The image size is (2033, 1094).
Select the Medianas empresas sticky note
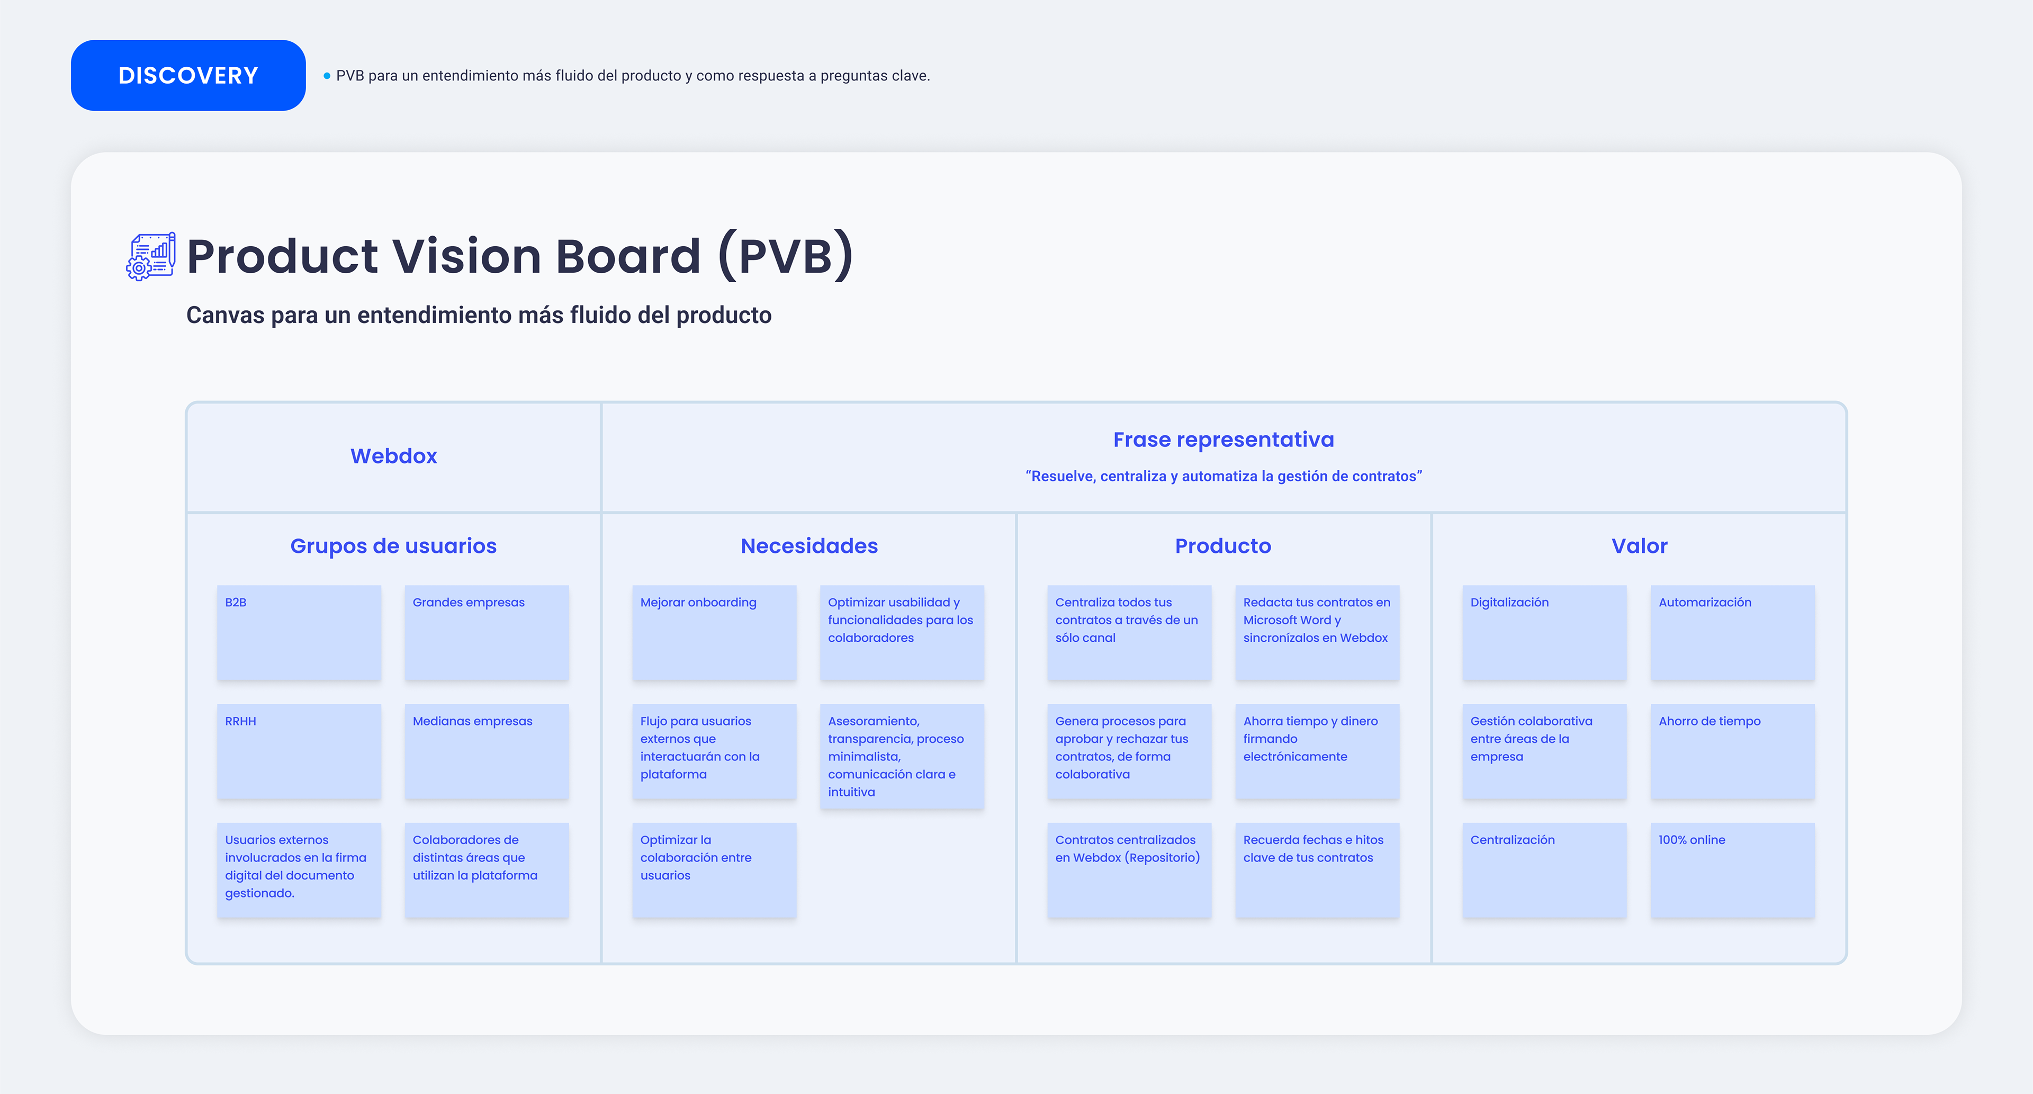tap(486, 751)
